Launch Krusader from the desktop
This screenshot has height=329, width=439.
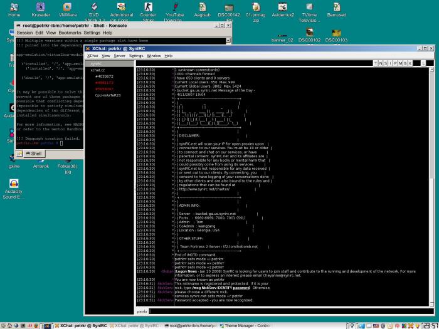(41, 10)
